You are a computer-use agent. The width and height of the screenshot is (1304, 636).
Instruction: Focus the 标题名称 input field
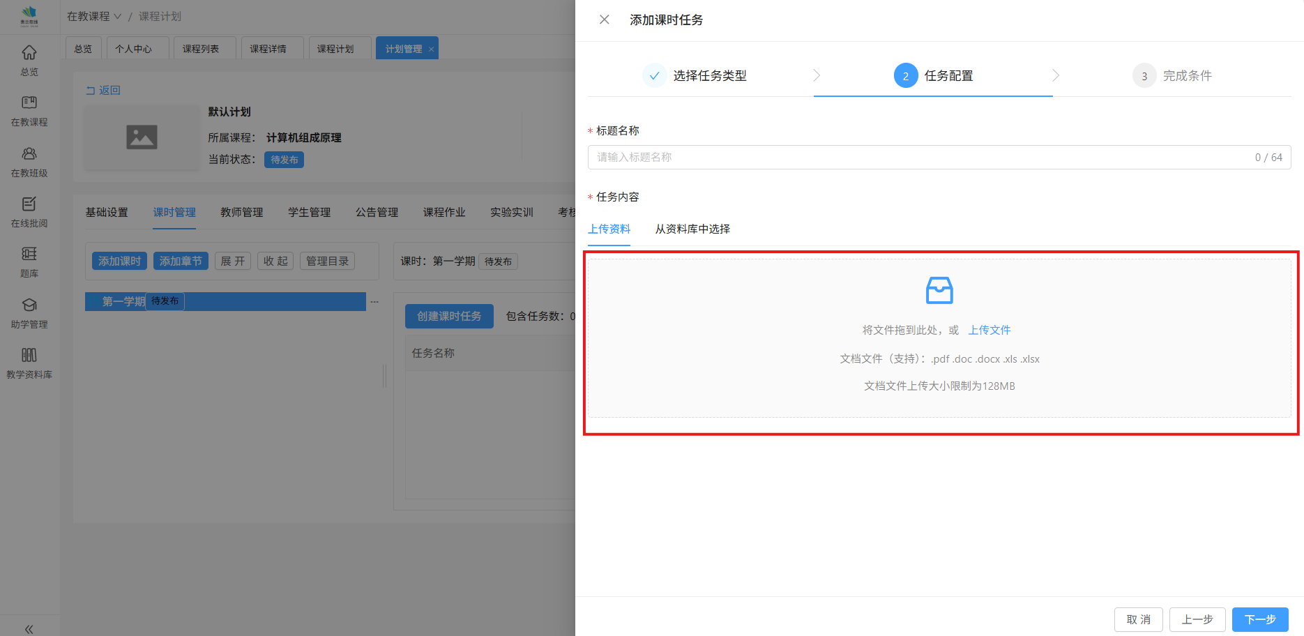click(x=920, y=158)
